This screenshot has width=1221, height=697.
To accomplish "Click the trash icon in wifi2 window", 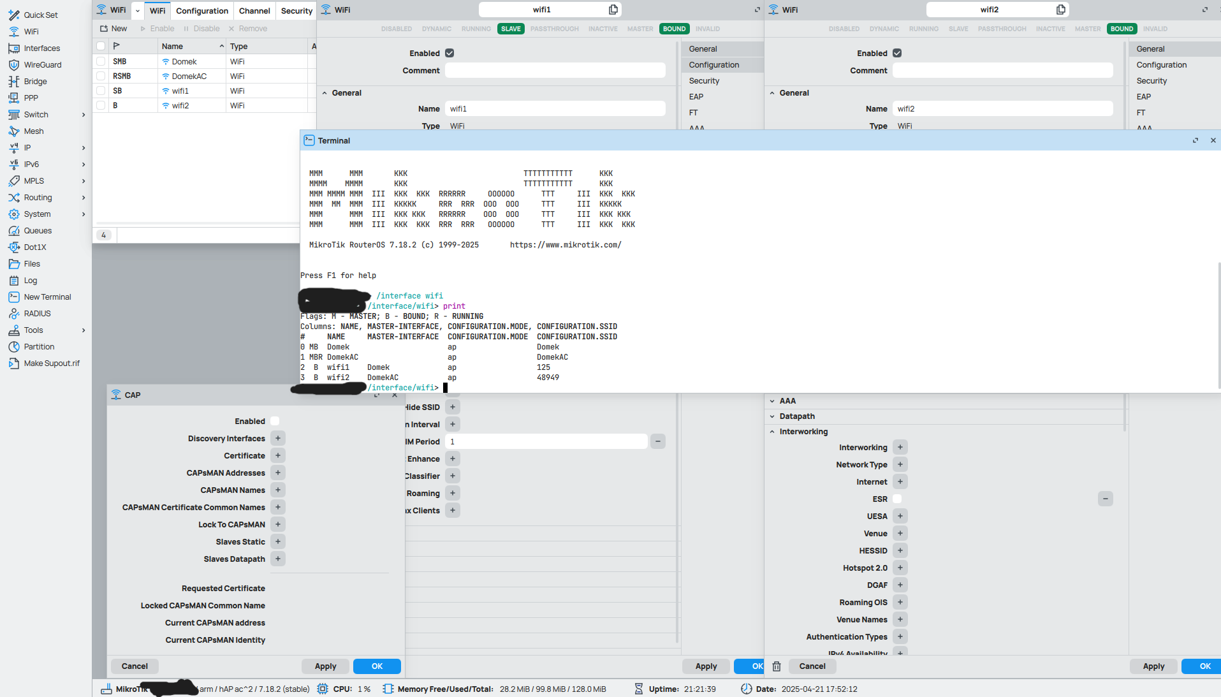I will point(777,666).
